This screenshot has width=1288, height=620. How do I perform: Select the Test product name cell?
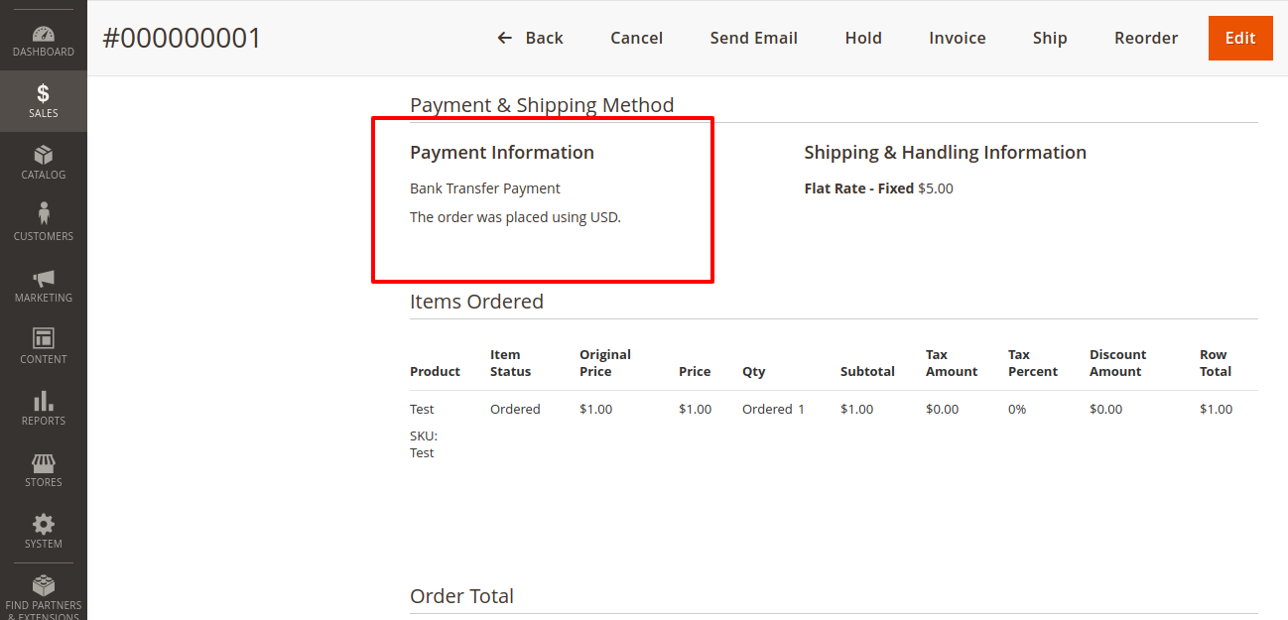point(422,410)
